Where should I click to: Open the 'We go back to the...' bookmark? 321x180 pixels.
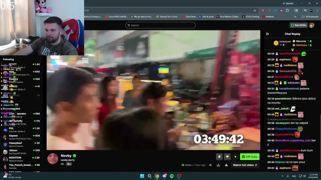click(x=141, y=17)
